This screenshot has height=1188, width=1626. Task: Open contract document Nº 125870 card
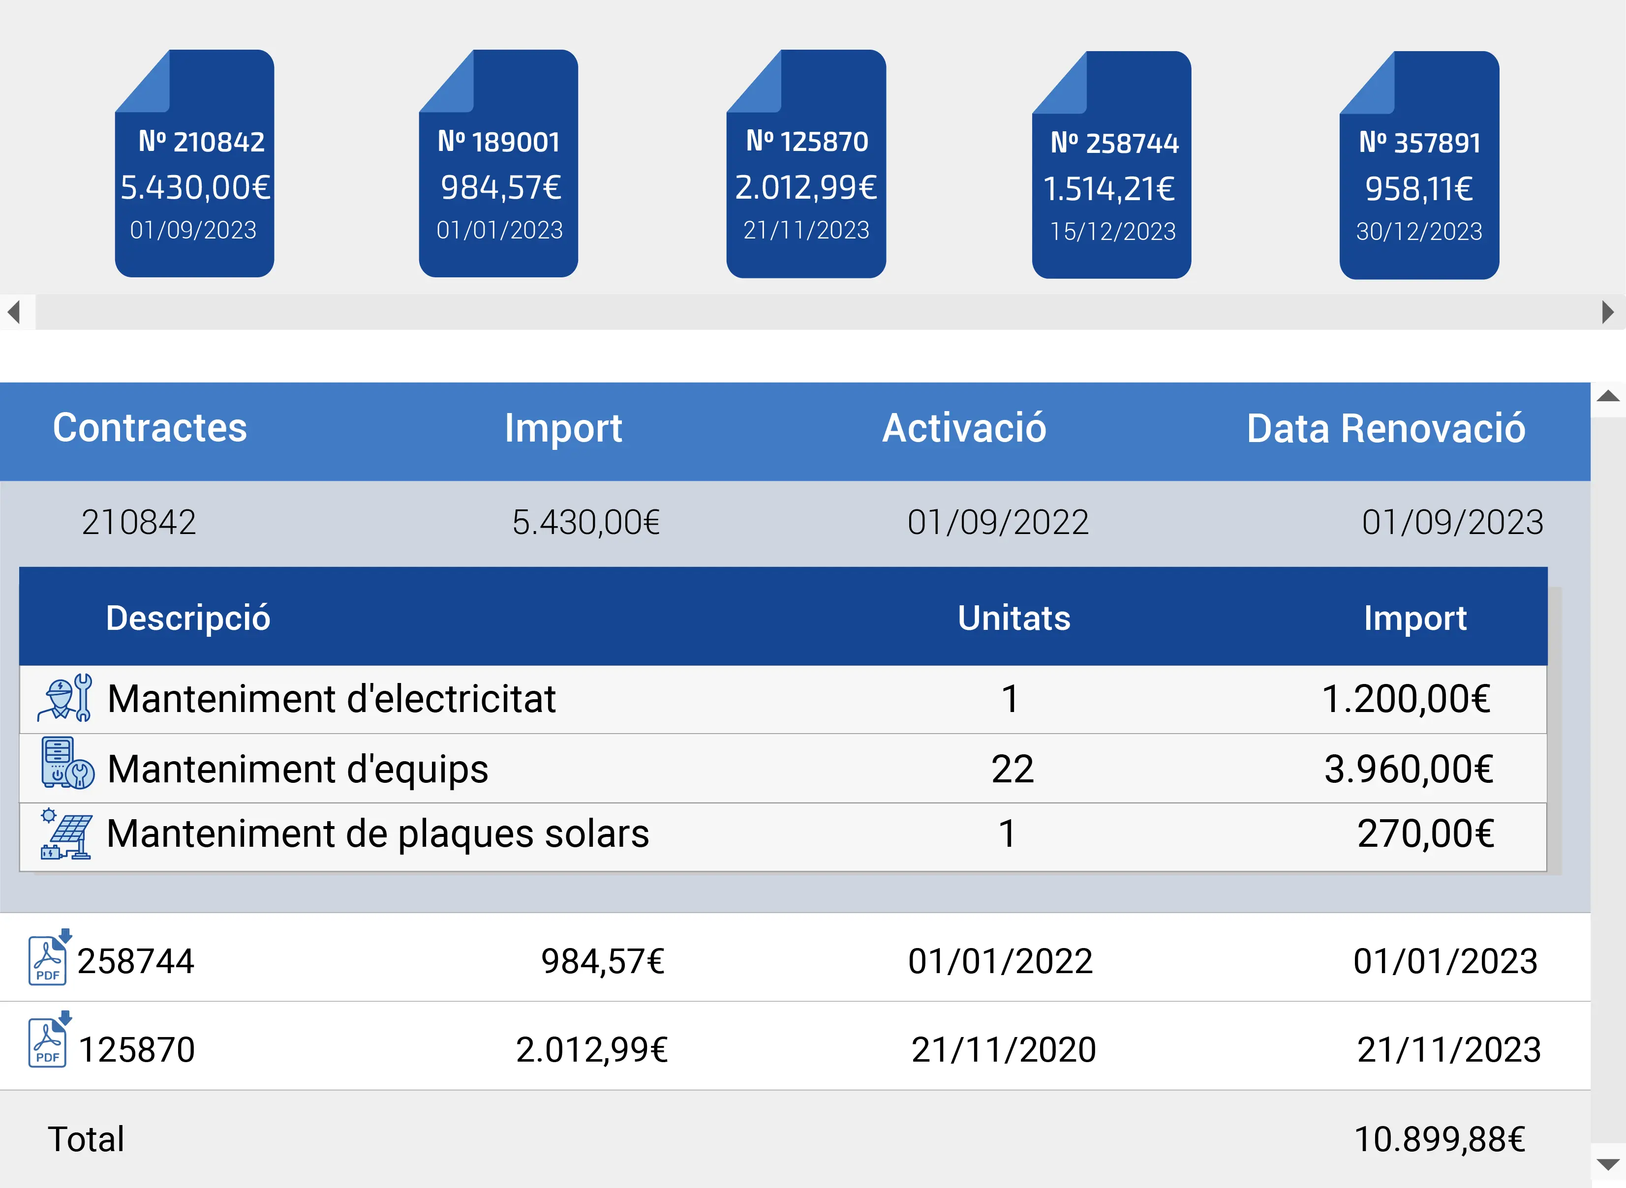tap(806, 163)
